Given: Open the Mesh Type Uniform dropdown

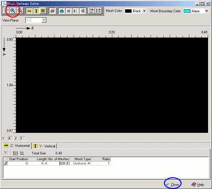Looking at the screenshot, I should (89, 163).
